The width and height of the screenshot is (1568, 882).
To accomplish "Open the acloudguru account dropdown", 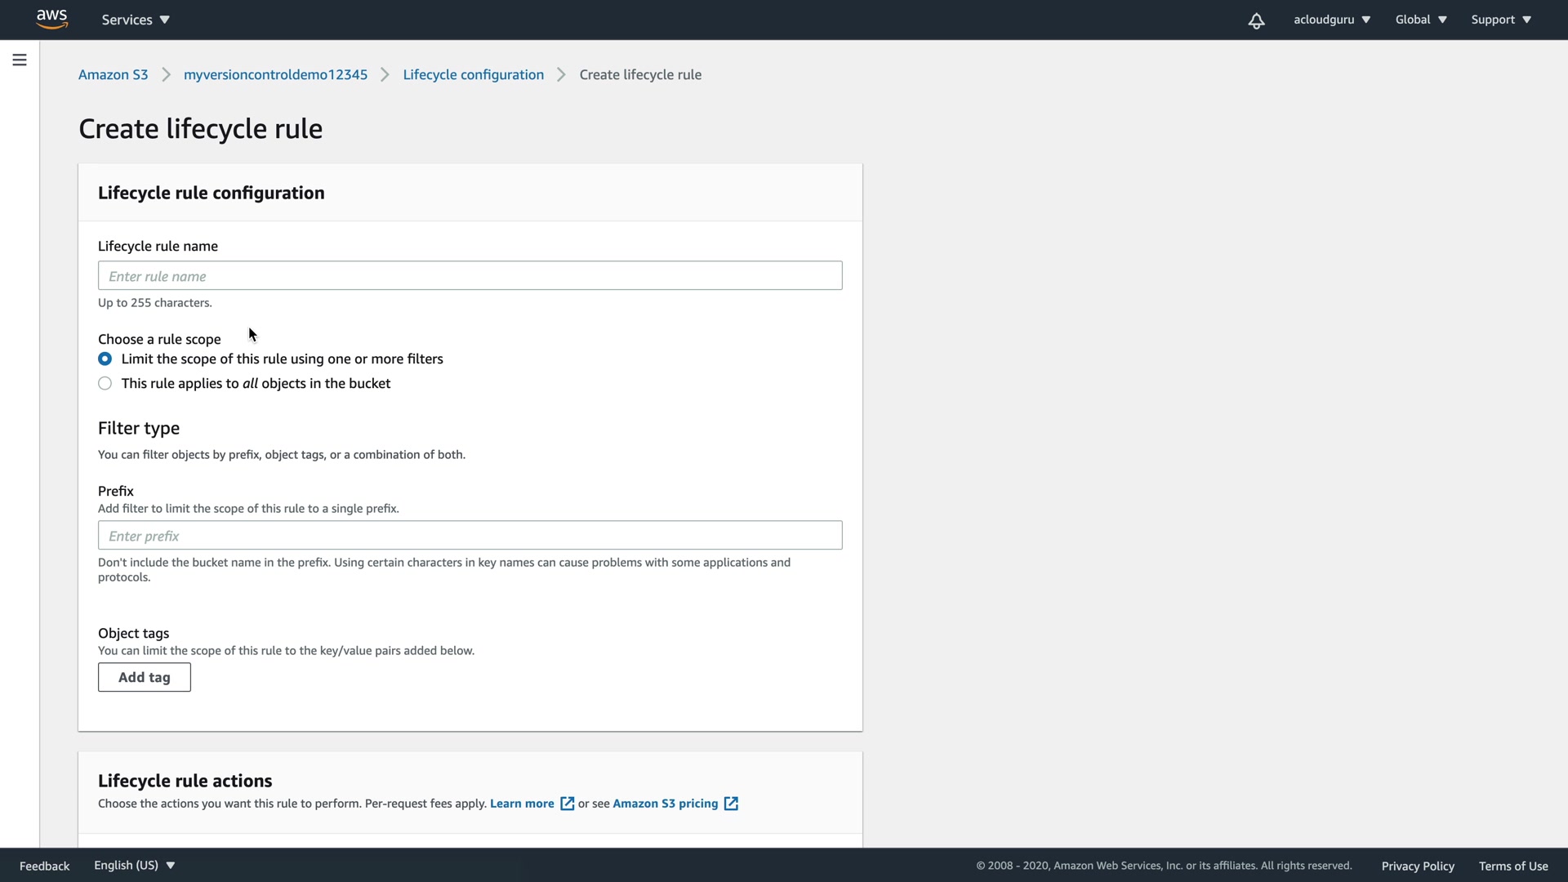I will (x=1331, y=20).
